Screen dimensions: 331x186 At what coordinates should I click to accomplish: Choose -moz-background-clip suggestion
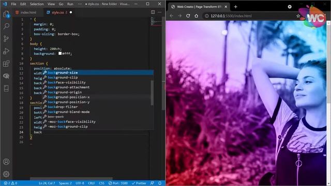(98, 127)
